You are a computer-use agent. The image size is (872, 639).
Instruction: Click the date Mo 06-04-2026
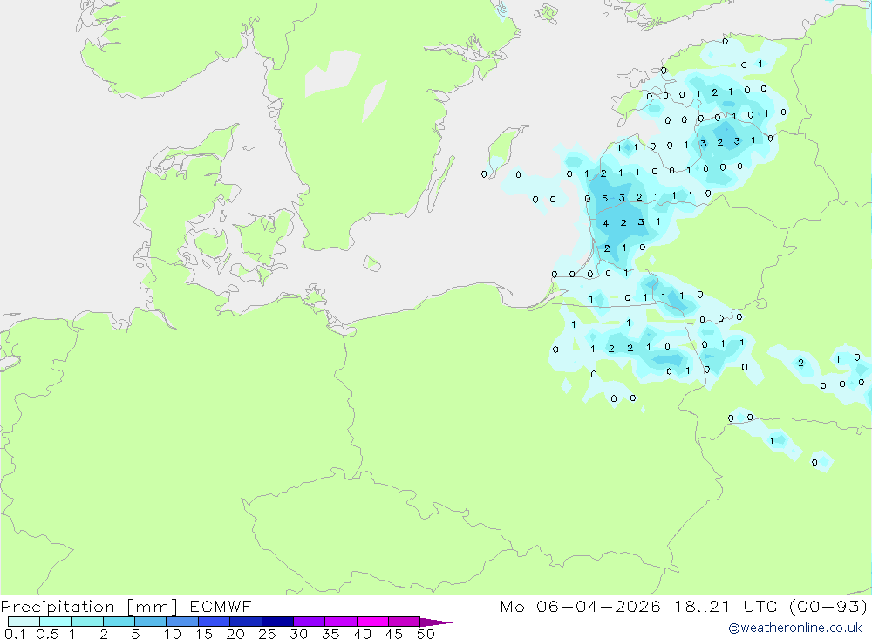pos(581,606)
